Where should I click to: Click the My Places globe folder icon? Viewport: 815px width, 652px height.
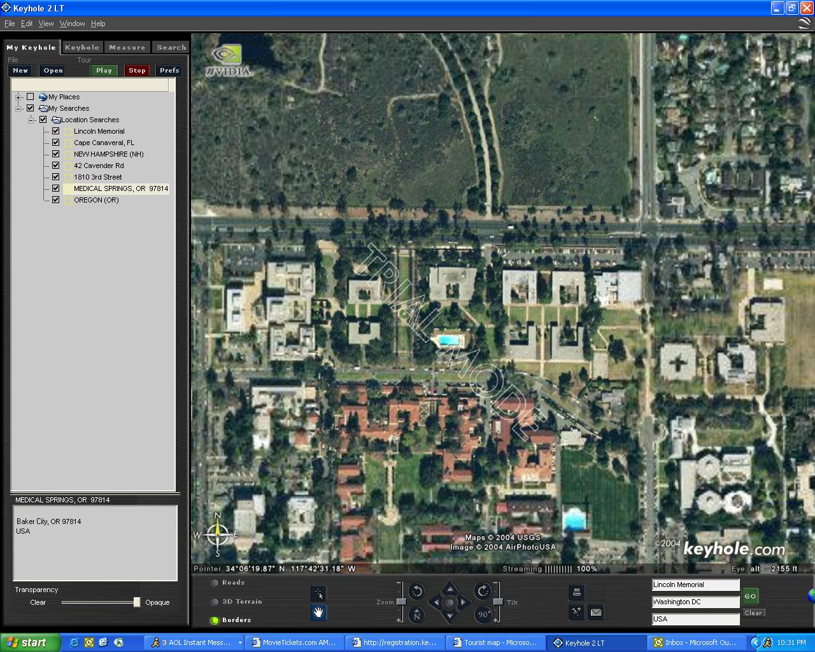43,97
